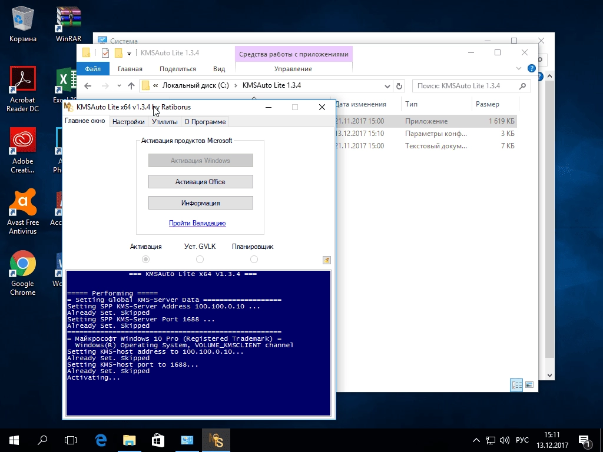Click the KMSAuto taskbar icon

click(216, 440)
